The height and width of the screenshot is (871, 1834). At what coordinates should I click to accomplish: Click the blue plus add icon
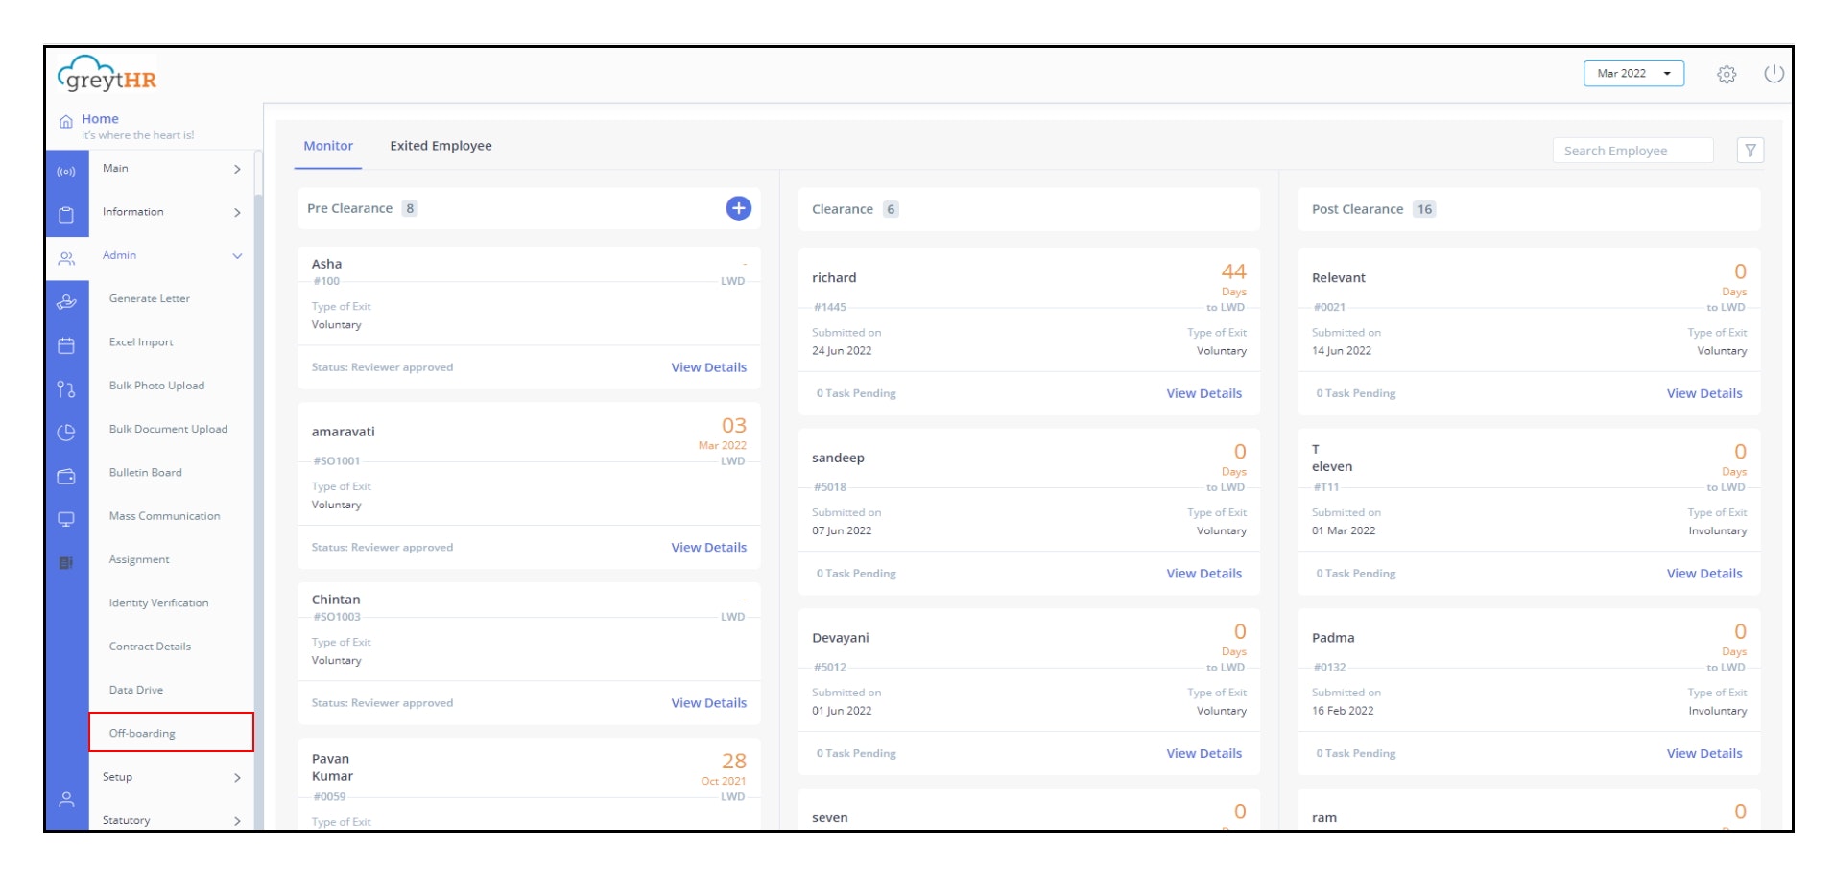(738, 208)
